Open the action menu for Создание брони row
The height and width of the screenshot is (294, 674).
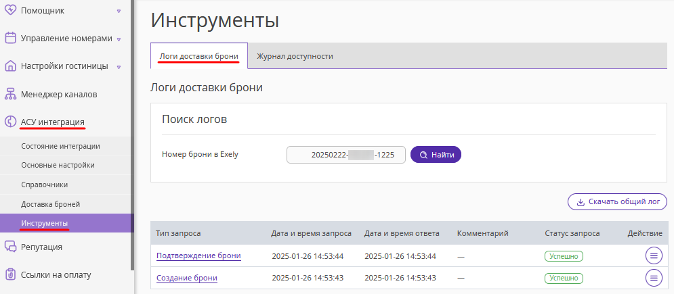tap(654, 278)
